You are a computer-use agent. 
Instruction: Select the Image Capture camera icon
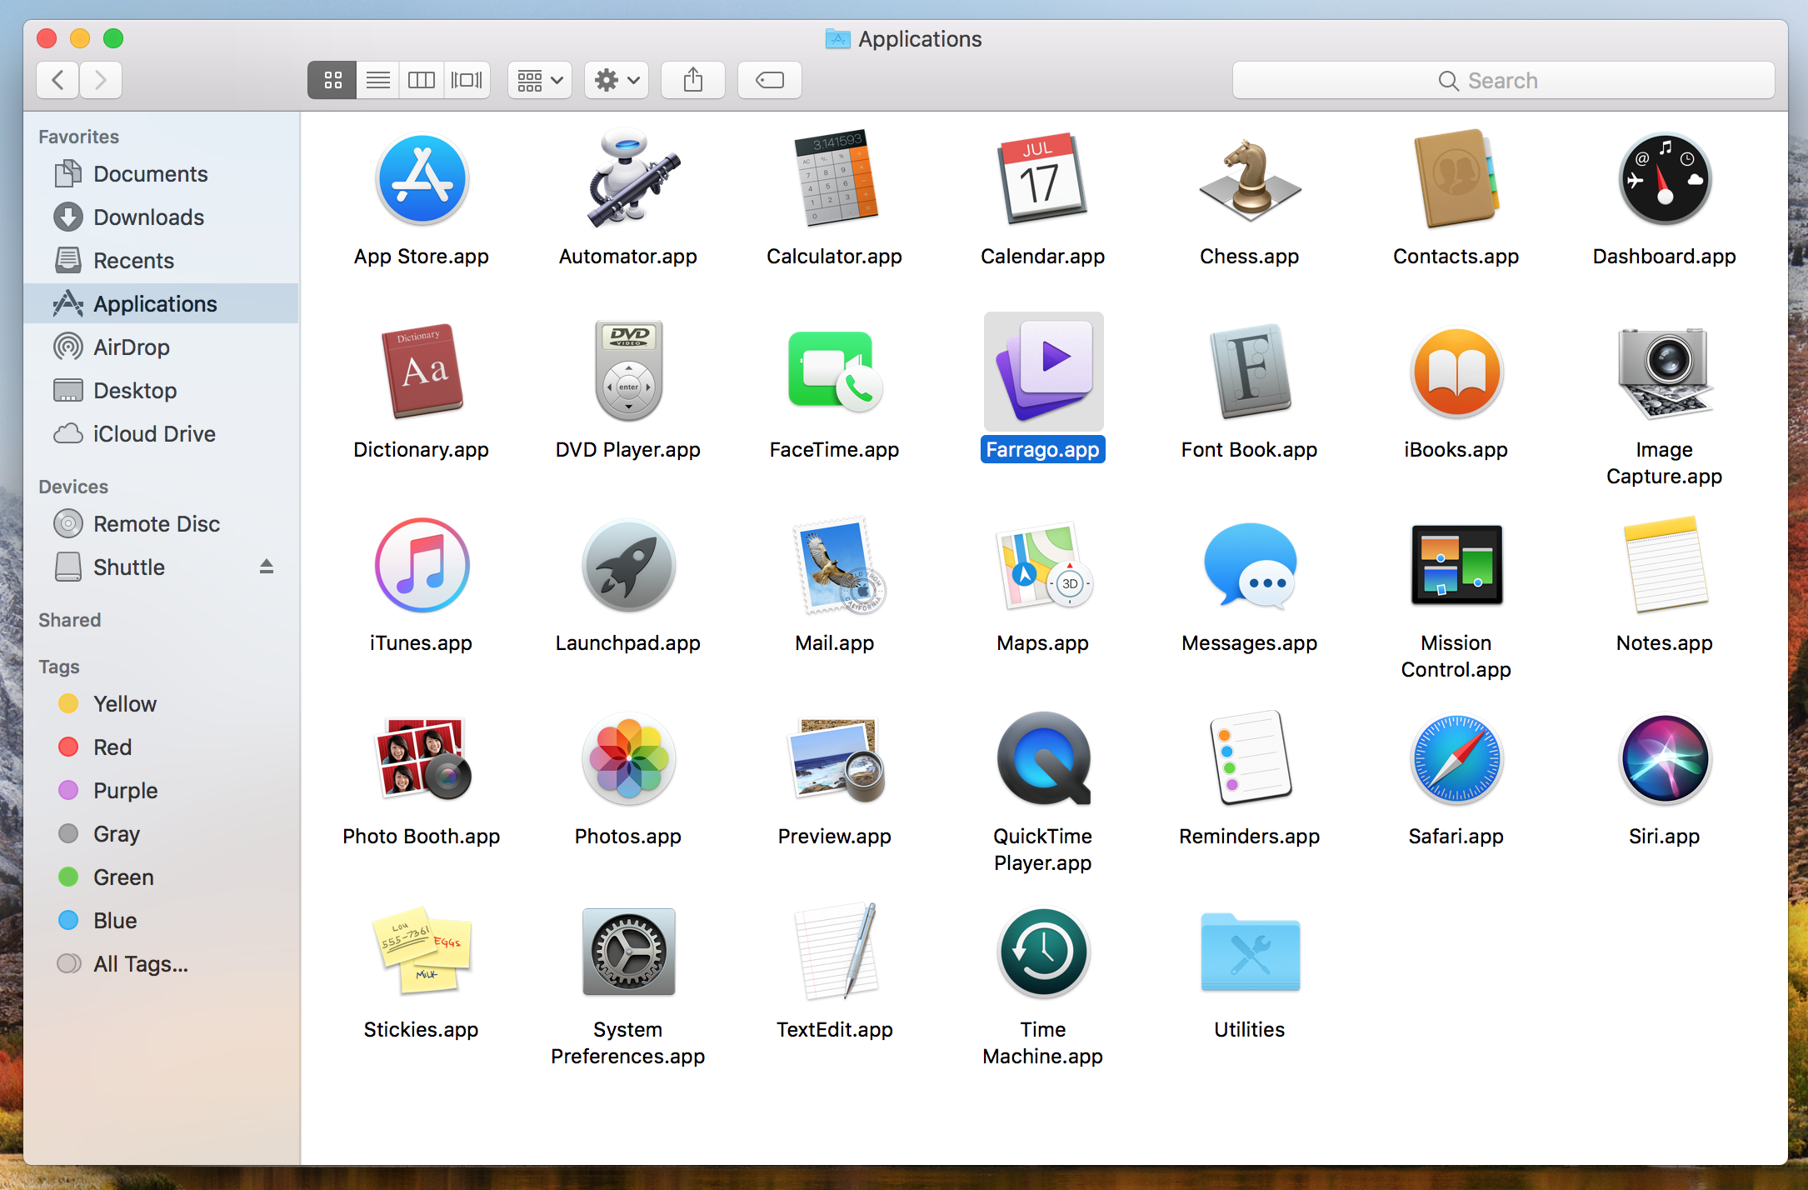coord(1665,372)
